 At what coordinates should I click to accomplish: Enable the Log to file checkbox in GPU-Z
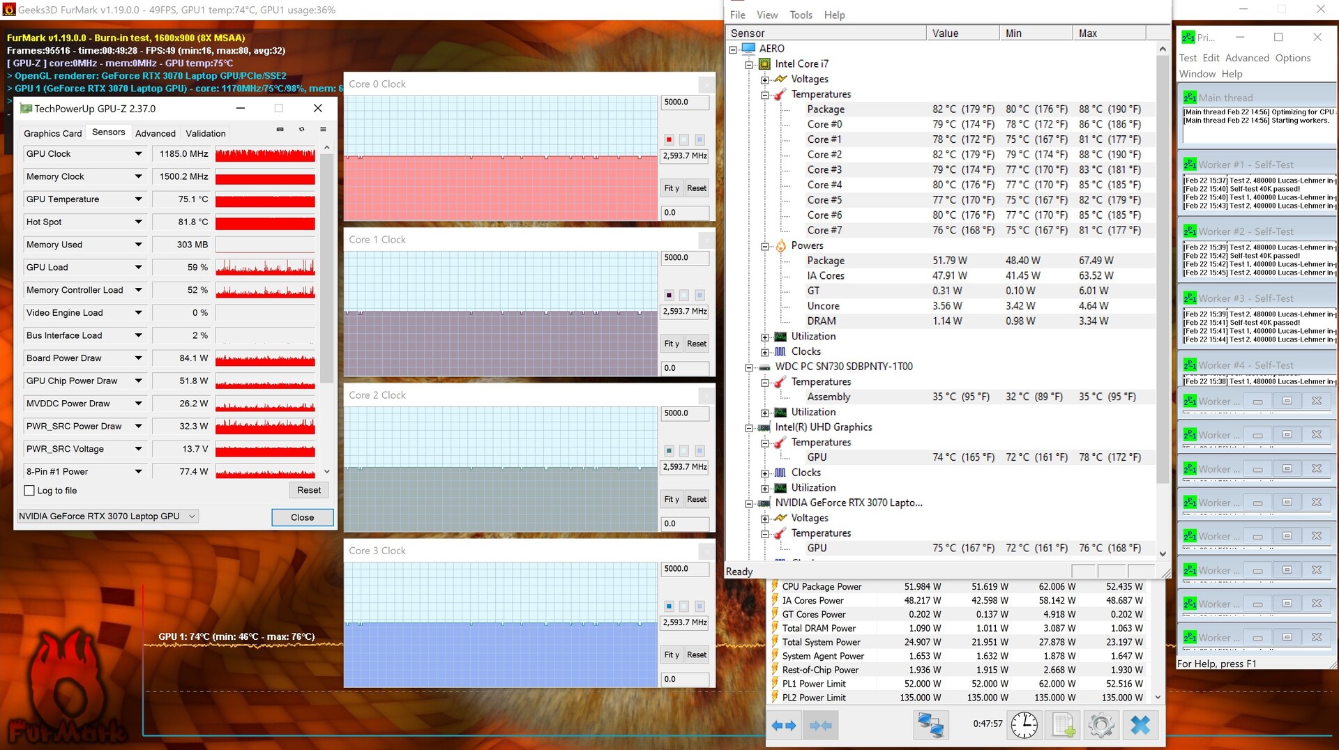(x=29, y=491)
